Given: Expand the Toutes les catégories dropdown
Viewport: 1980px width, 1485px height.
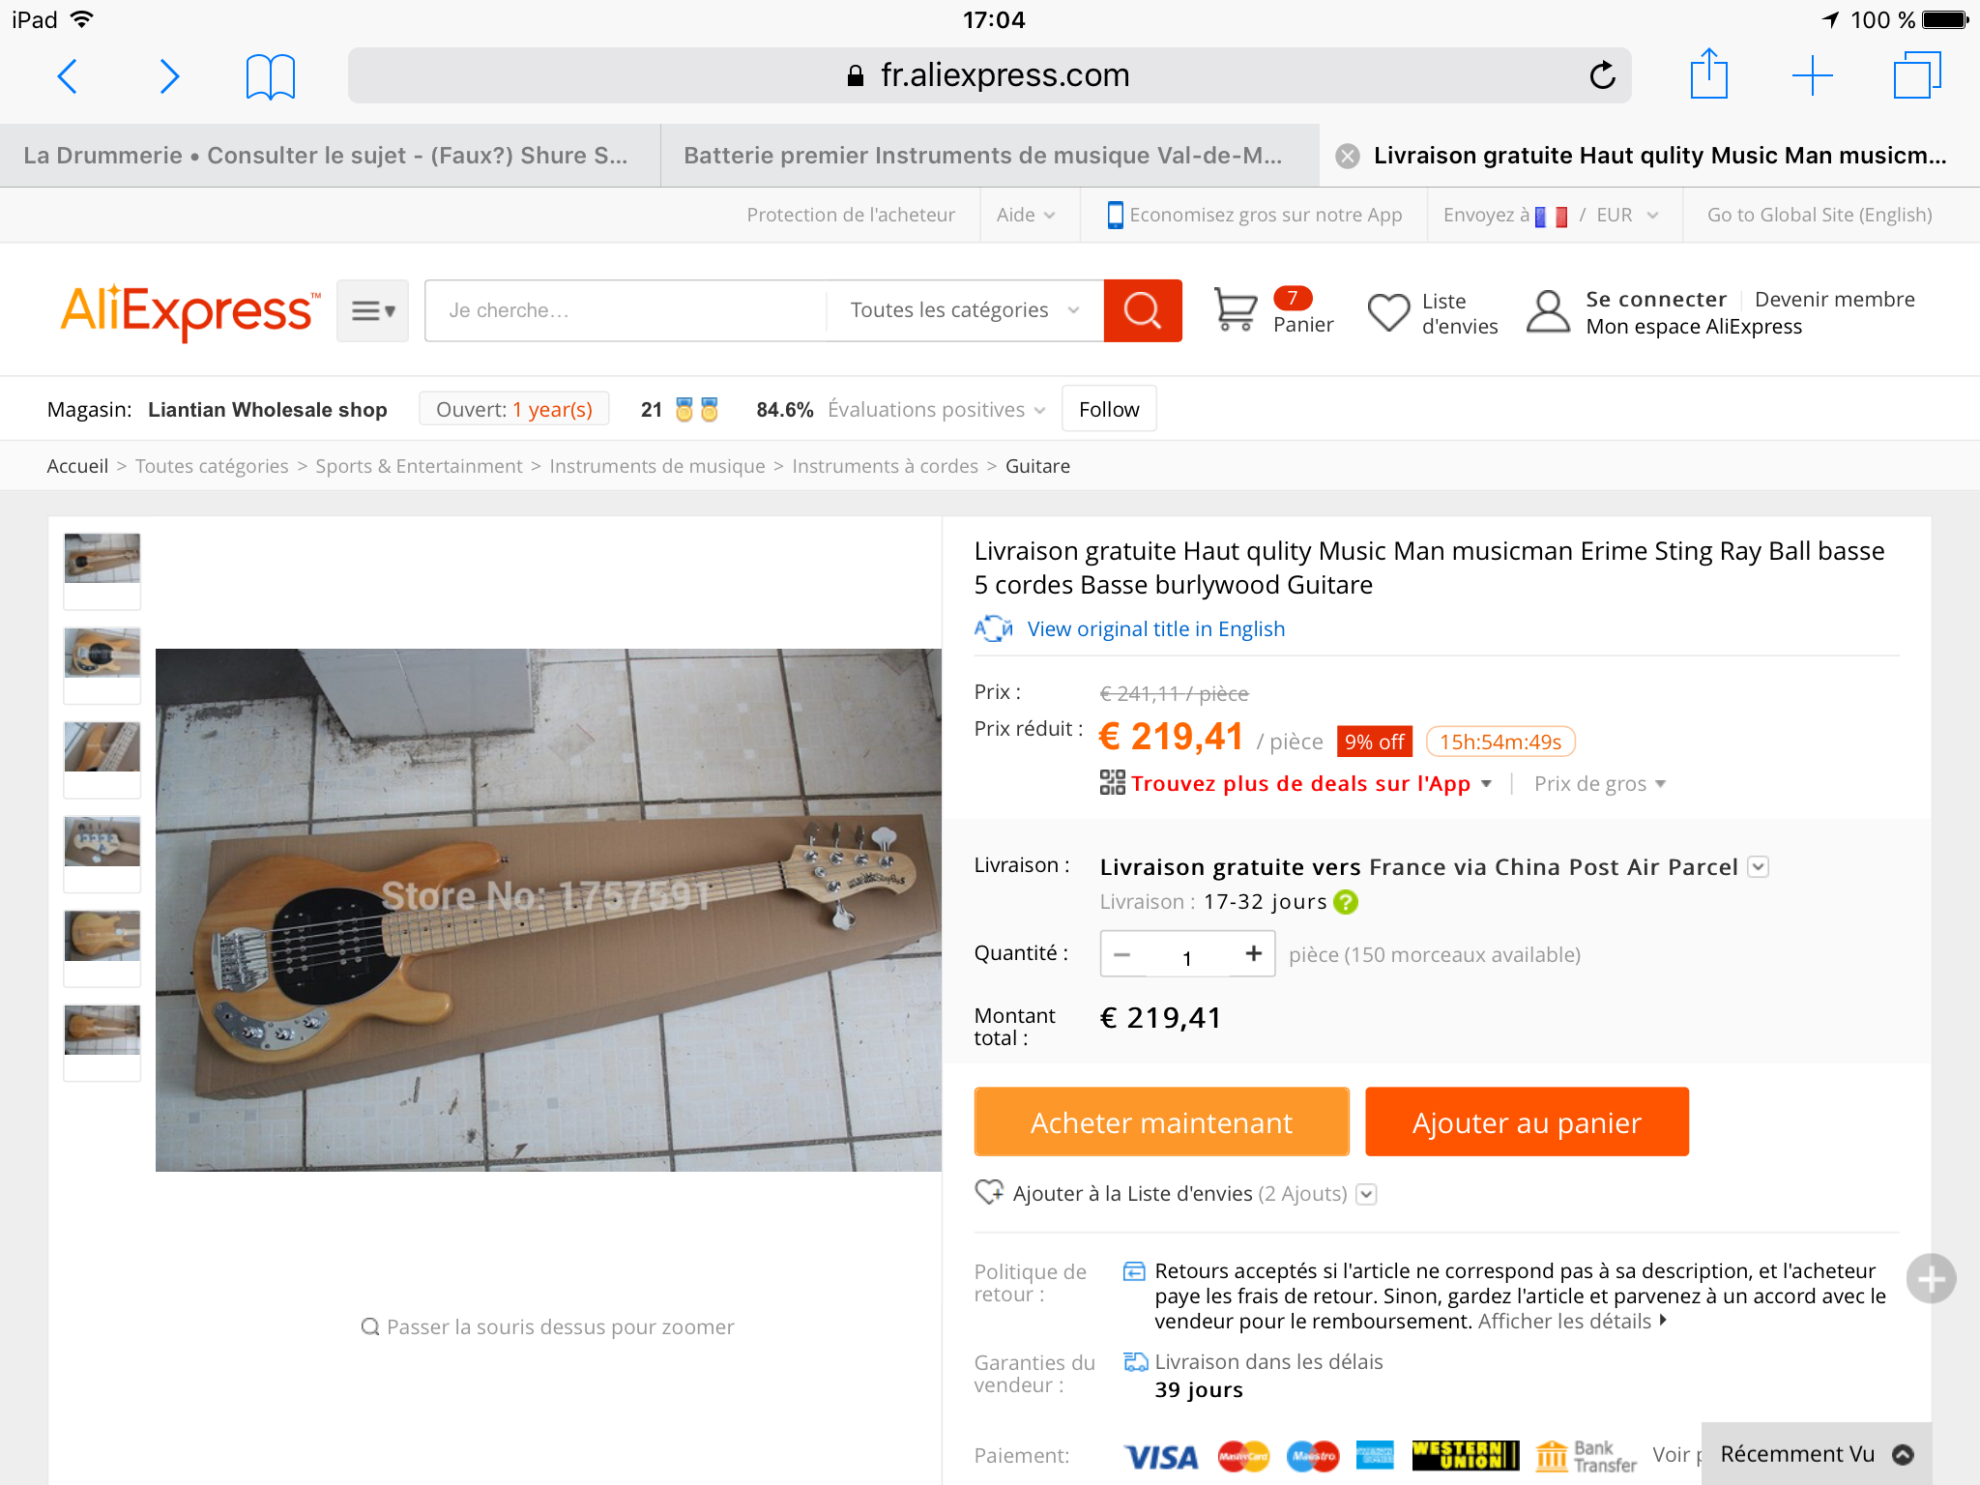Looking at the screenshot, I should pyautogui.click(x=964, y=310).
